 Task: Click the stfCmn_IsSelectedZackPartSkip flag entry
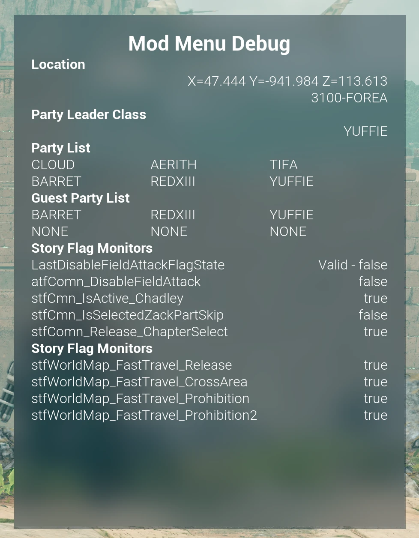[127, 315]
